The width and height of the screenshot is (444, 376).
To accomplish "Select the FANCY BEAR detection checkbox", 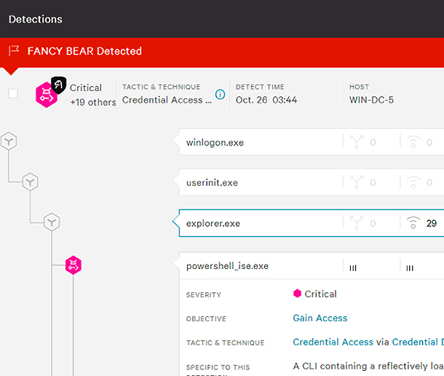I will [x=13, y=93].
